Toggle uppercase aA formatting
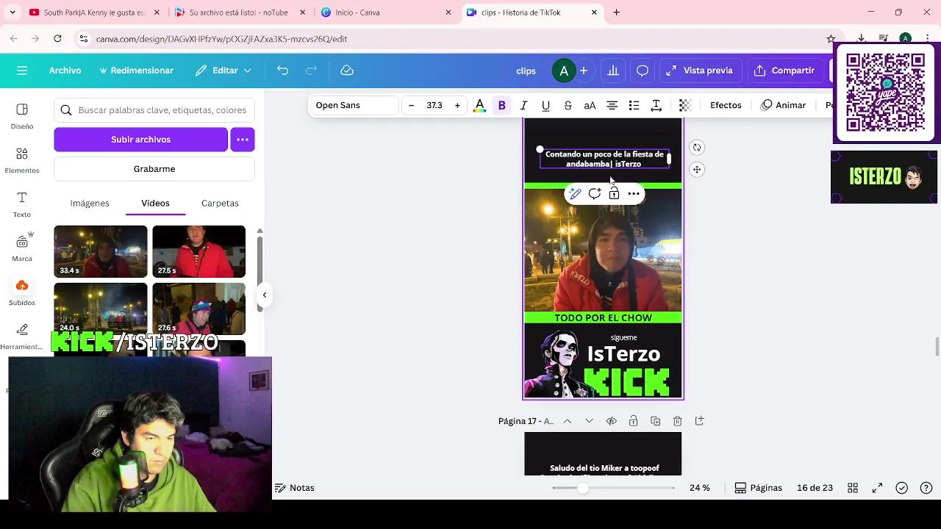Viewport: 941px width, 529px height. (590, 105)
